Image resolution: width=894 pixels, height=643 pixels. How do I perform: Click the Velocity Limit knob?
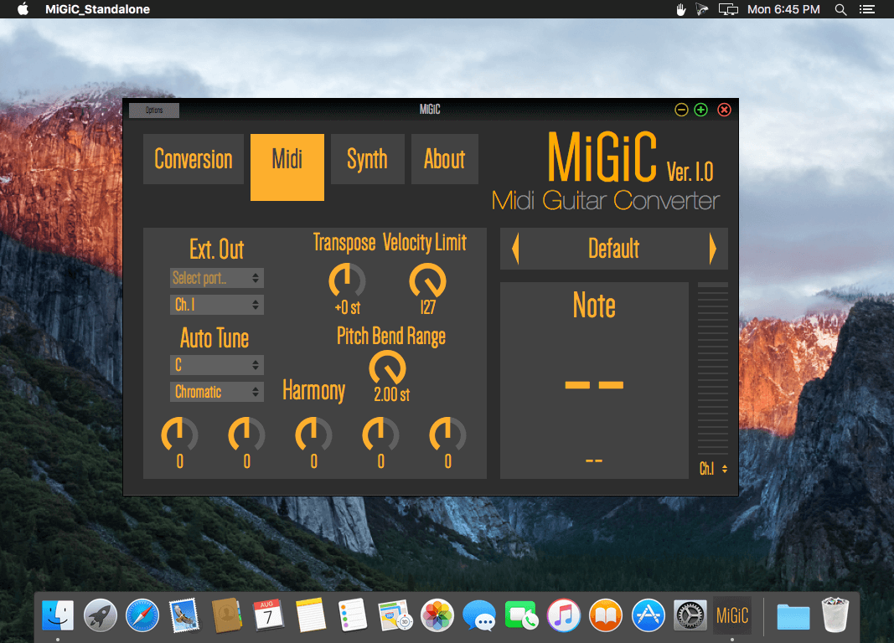(x=427, y=280)
